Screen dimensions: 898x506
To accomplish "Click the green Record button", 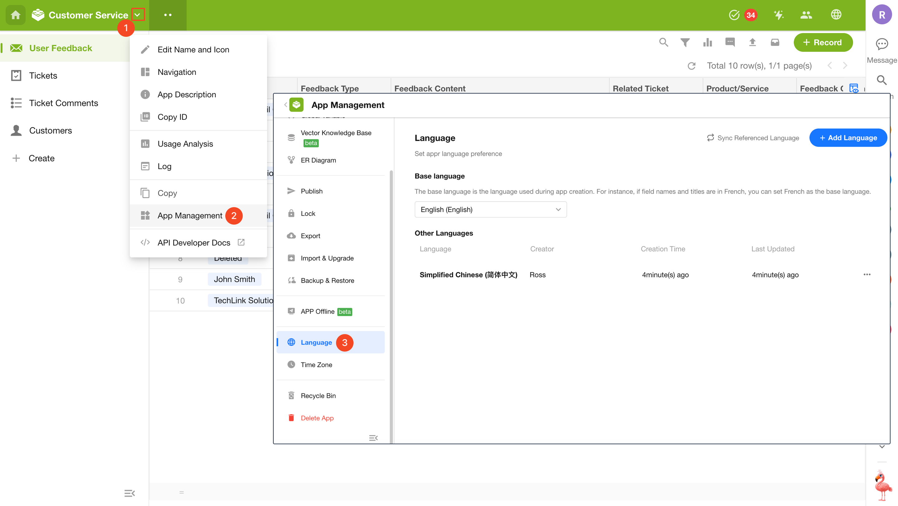I will point(823,42).
